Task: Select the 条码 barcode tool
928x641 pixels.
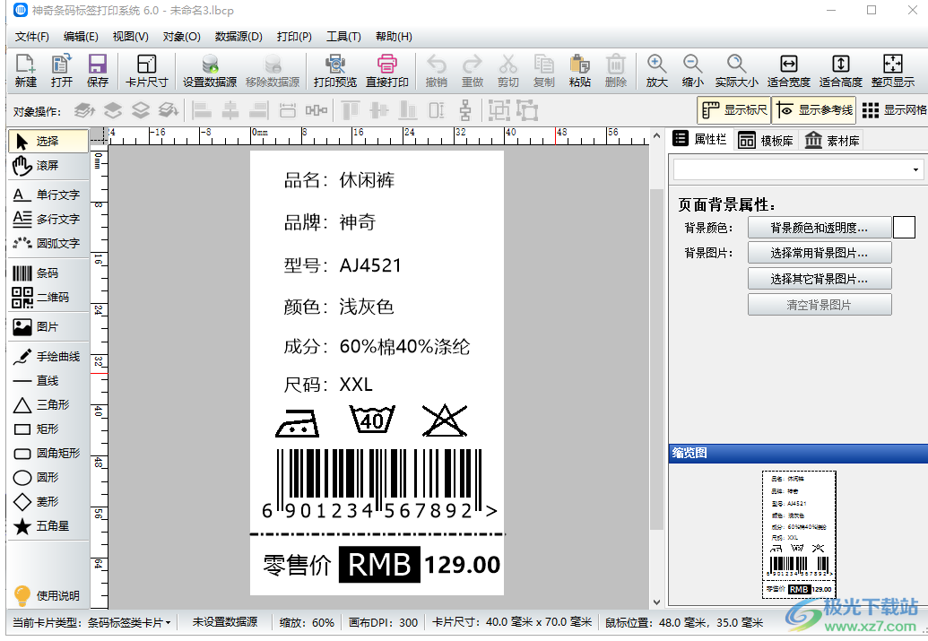Action: [x=48, y=273]
